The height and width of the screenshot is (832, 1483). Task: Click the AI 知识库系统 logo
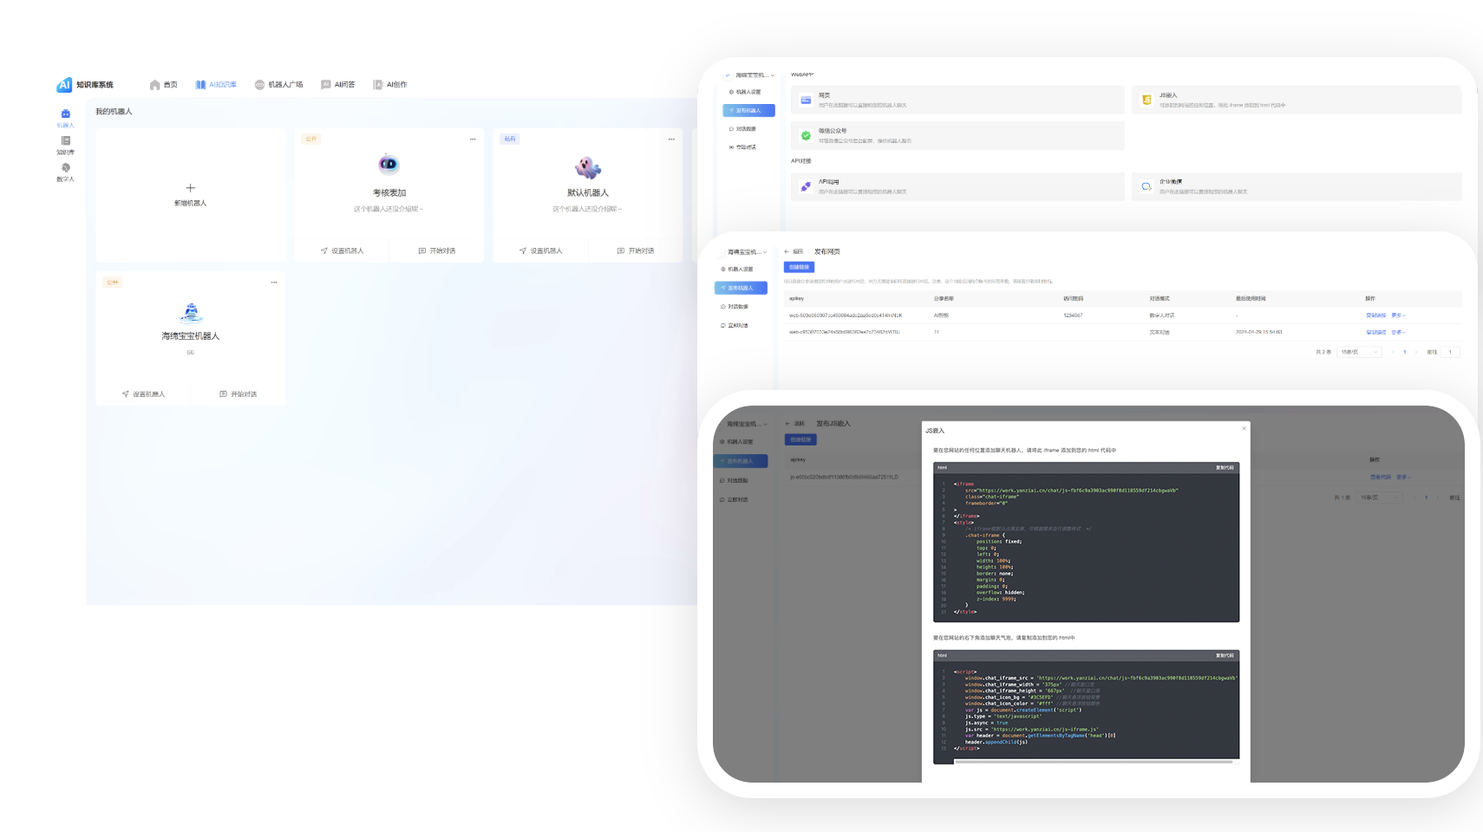[x=85, y=84]
